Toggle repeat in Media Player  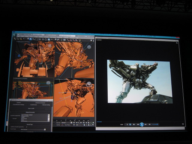click(130, 124)
